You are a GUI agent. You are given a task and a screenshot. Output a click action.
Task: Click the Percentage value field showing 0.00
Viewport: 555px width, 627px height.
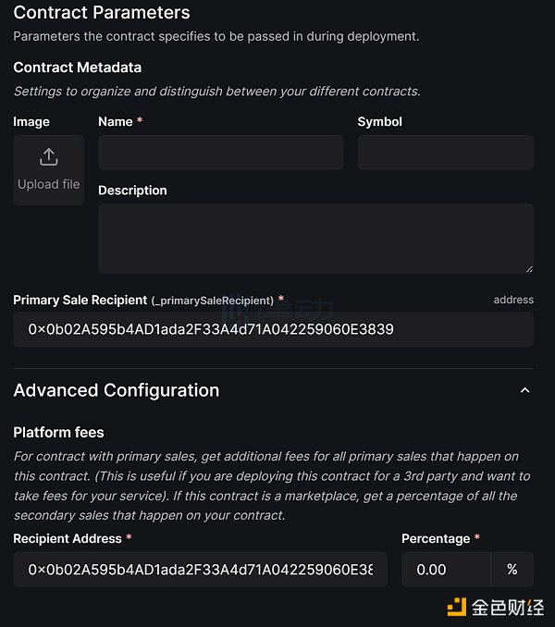pos(445,570)
